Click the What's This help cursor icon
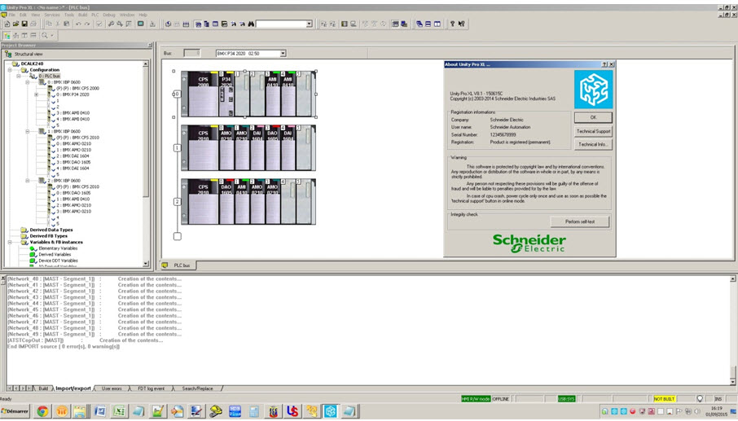This screenshot has height=421, width=738. coord(461,24)
